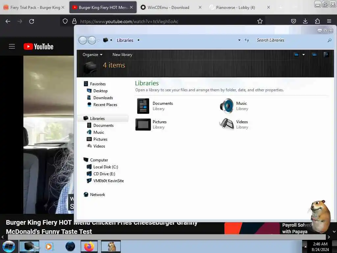Click the Windows Start orb
The width and height of the screenshot is (337, 253).
click(9, 246)
